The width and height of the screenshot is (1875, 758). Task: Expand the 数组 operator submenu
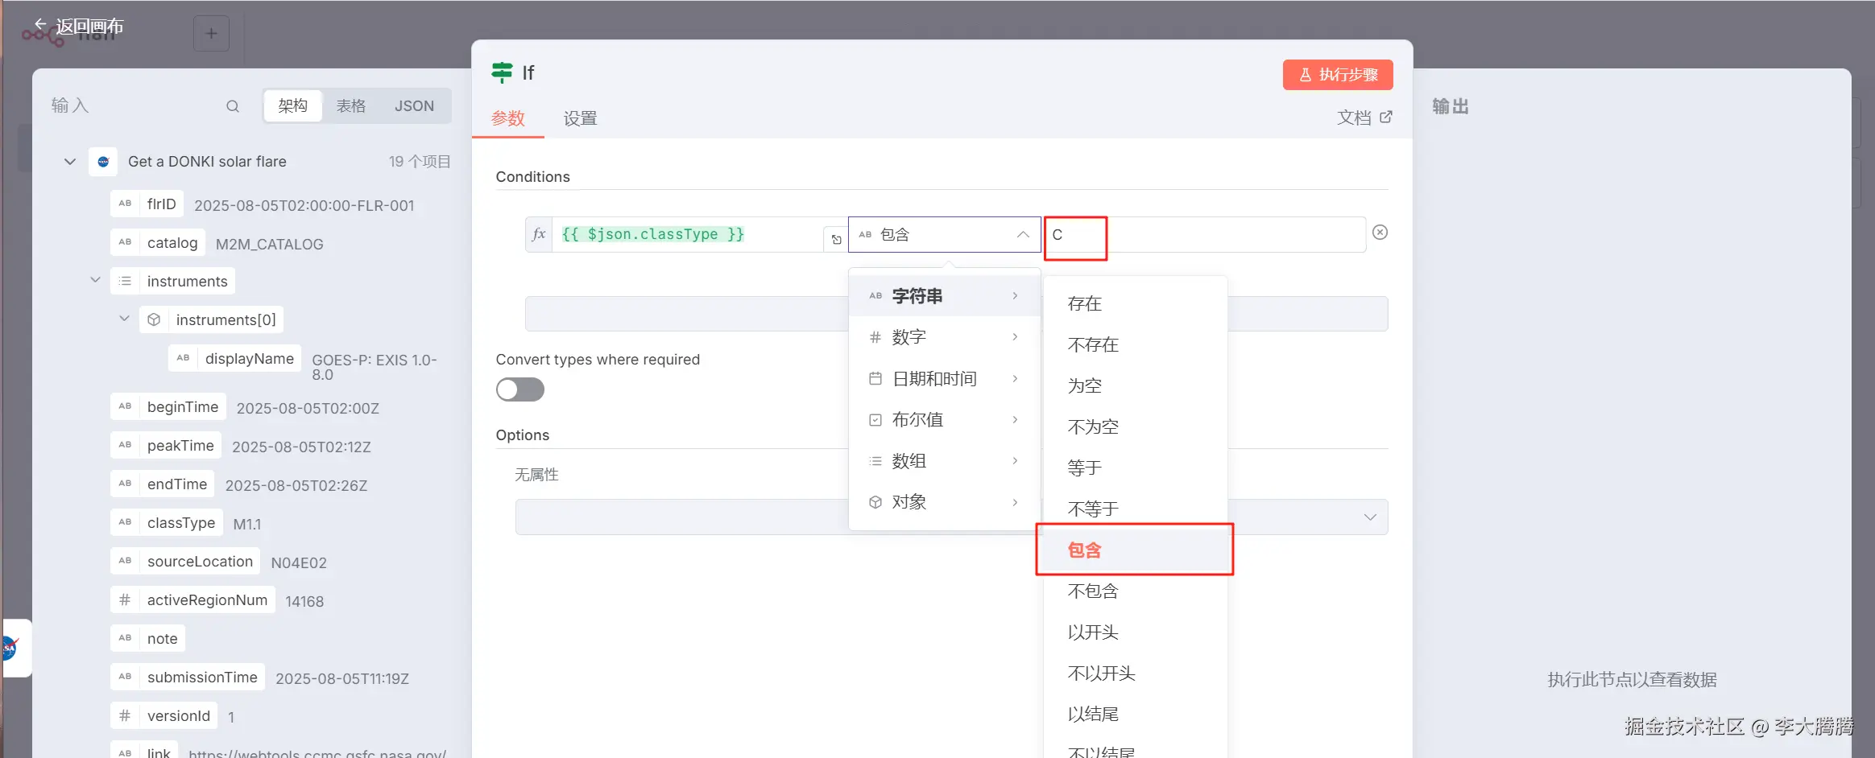(x=944, y=461)
